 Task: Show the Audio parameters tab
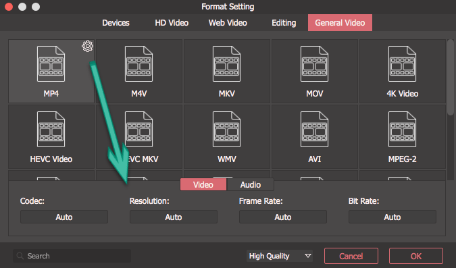point(251,184)
